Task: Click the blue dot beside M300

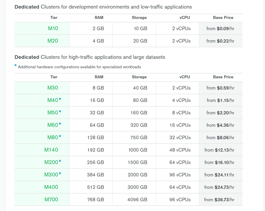Action: [x=60, y=173]
